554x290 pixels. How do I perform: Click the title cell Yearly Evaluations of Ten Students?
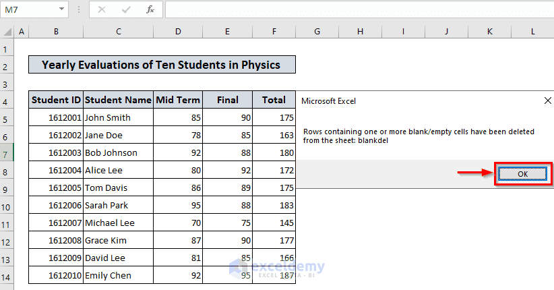point(162,65)
